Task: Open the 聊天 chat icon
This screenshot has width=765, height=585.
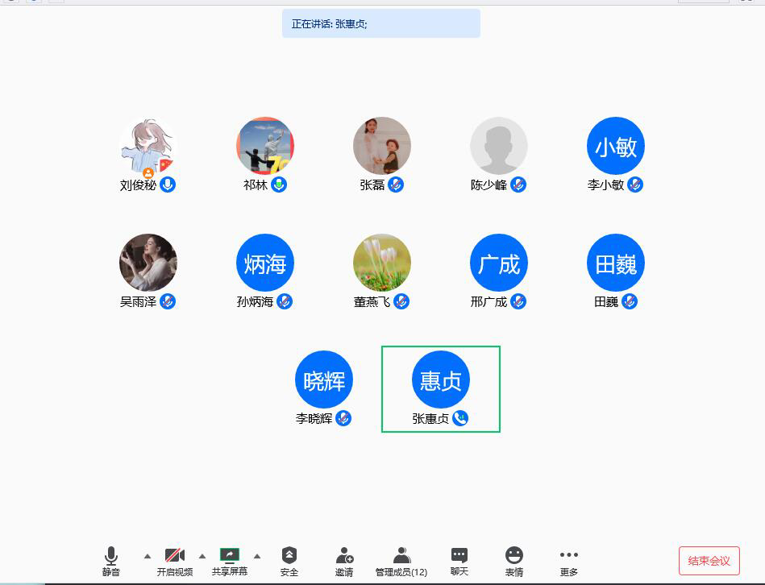Action: [459, 556]
